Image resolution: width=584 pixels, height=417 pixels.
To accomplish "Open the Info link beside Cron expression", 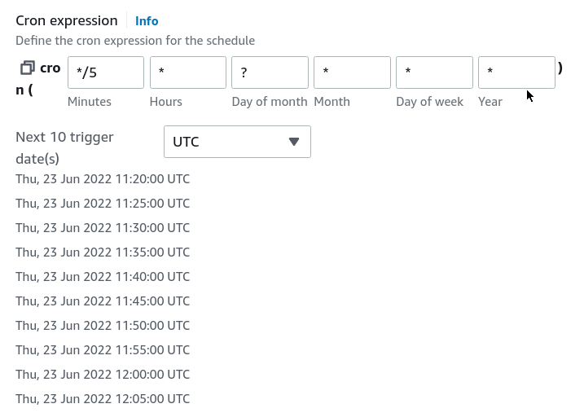I will (147, 21).
